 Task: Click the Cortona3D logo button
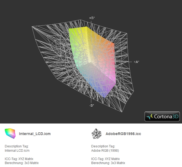(162, 116)
